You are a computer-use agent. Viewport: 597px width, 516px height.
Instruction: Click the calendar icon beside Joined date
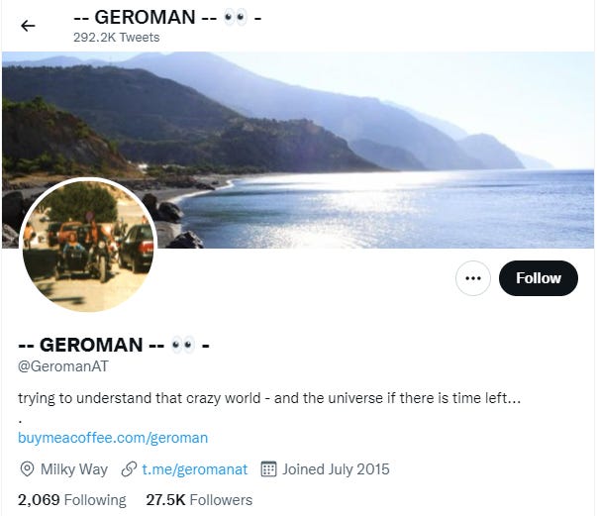(x=268, y=469)
